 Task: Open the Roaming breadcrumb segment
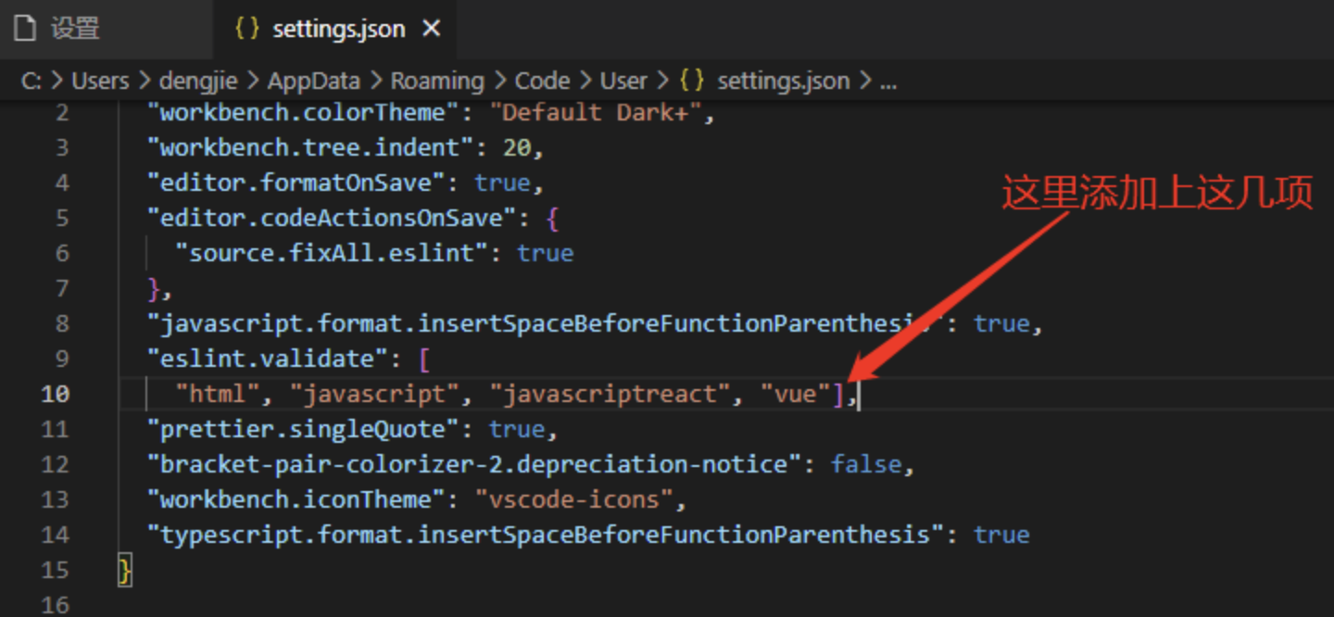pyautogui.click(x=436, y=82)
